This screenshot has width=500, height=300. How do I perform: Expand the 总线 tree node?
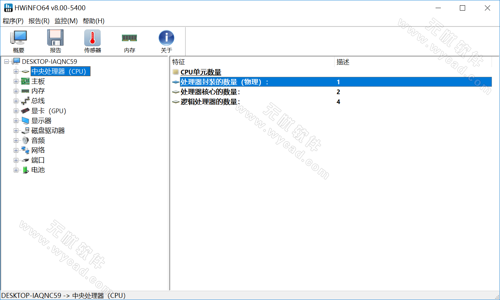tap(16, 101)
